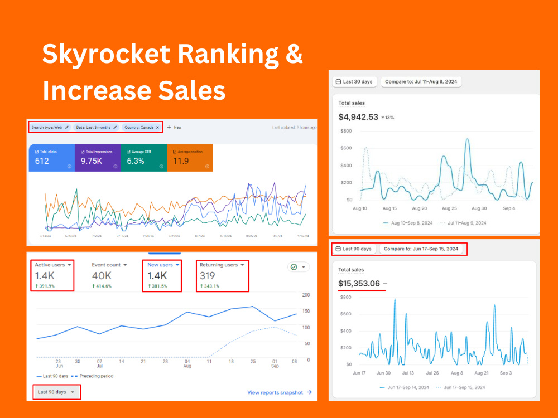558x418 pixels.
Task: Click the plus icon next to New filter
Action: pos(169,127)
